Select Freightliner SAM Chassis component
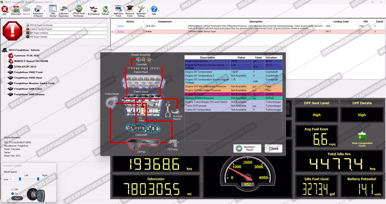The height and width of the screenshot is (204, 386). click(x=29, y=94)
